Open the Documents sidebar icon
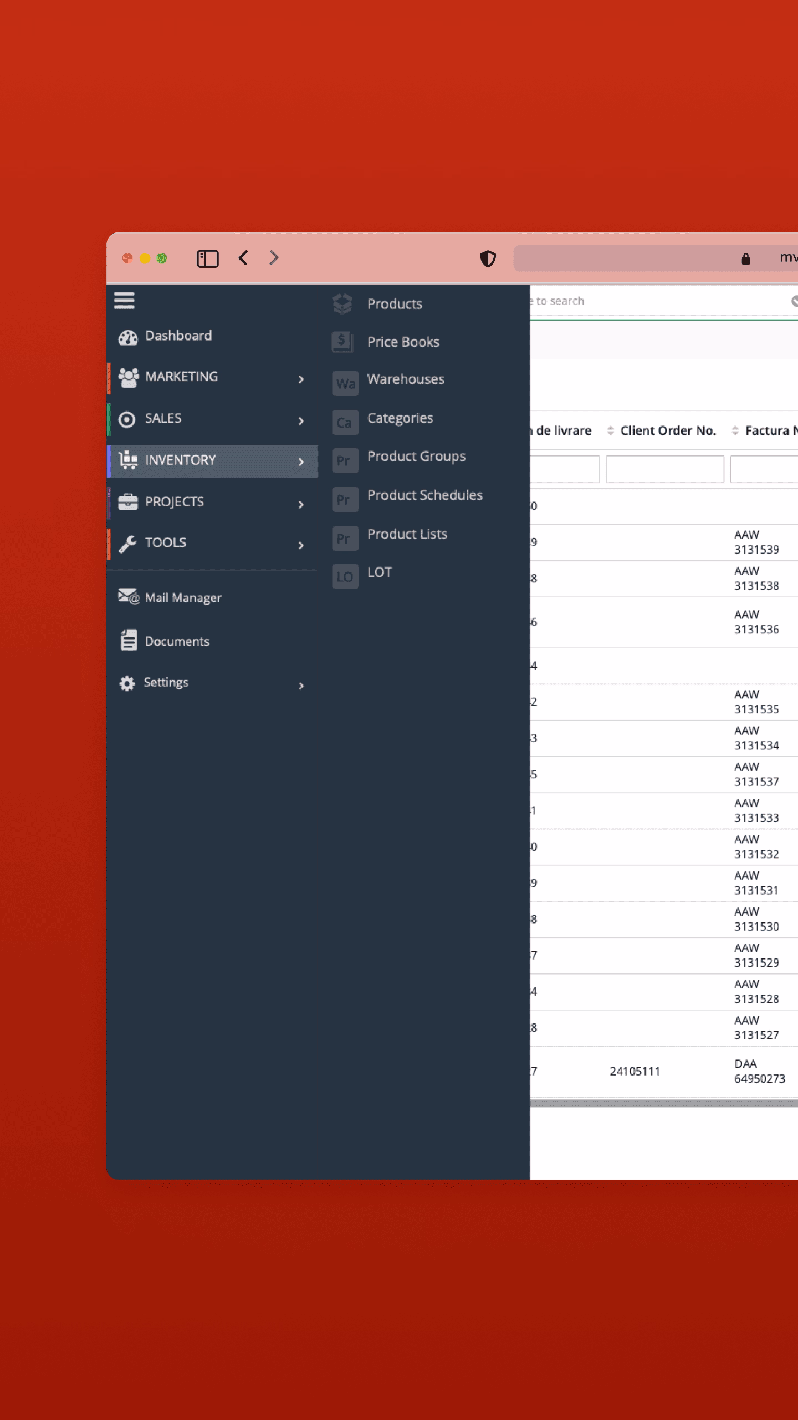 (129, 640)
